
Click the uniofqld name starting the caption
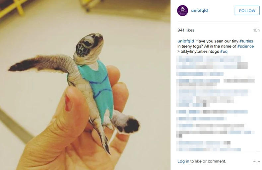(x=186, y=41)
